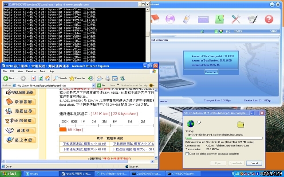Viewport: 284px width, 177px height.
Task: Click the IE Home button
Action: point(48,78)
